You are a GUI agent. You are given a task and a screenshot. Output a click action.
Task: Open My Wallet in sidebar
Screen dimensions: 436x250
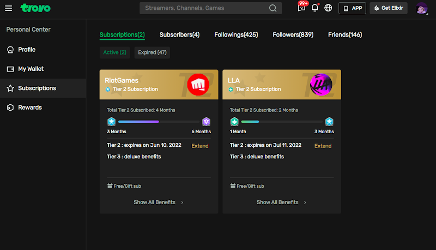(x=31, y=69)
